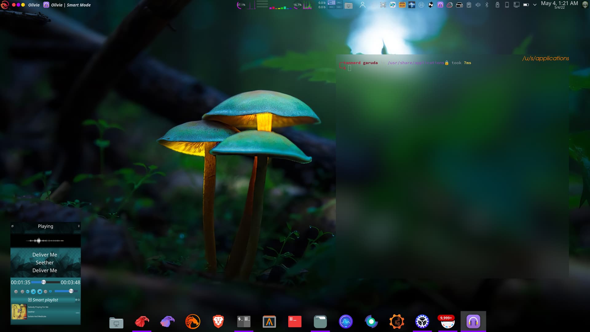This screenshot has width=590, height=332.
Task: Open the orange gear app in dock
Action: point(397,322)
